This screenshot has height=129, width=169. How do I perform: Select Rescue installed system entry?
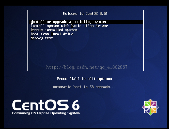[x=54, y=30]
